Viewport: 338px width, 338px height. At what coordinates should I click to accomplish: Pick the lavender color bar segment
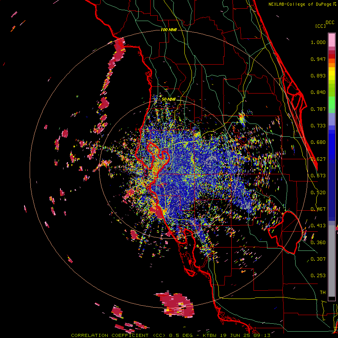click(332, 119)
